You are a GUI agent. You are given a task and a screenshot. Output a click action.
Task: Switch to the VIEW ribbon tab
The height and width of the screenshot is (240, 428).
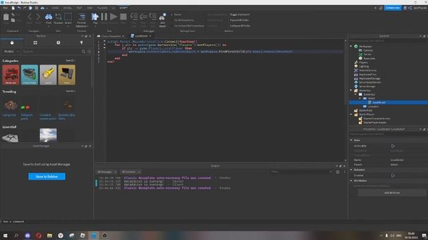[x=90, y=8]
